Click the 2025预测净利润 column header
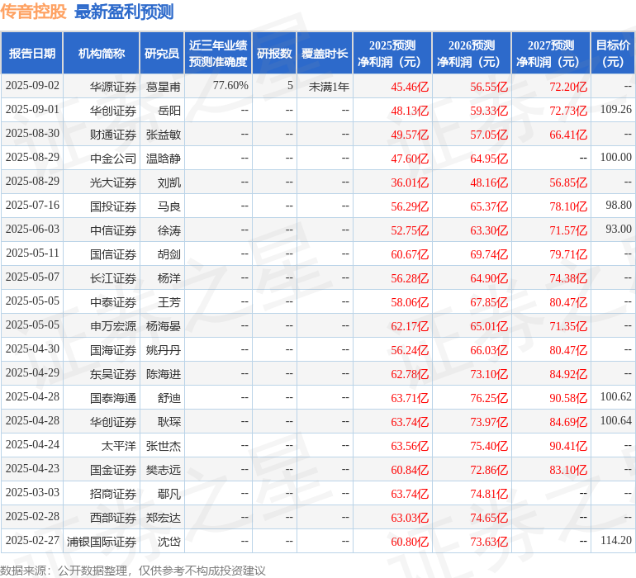The image size is (636, 578). point(392,54)
